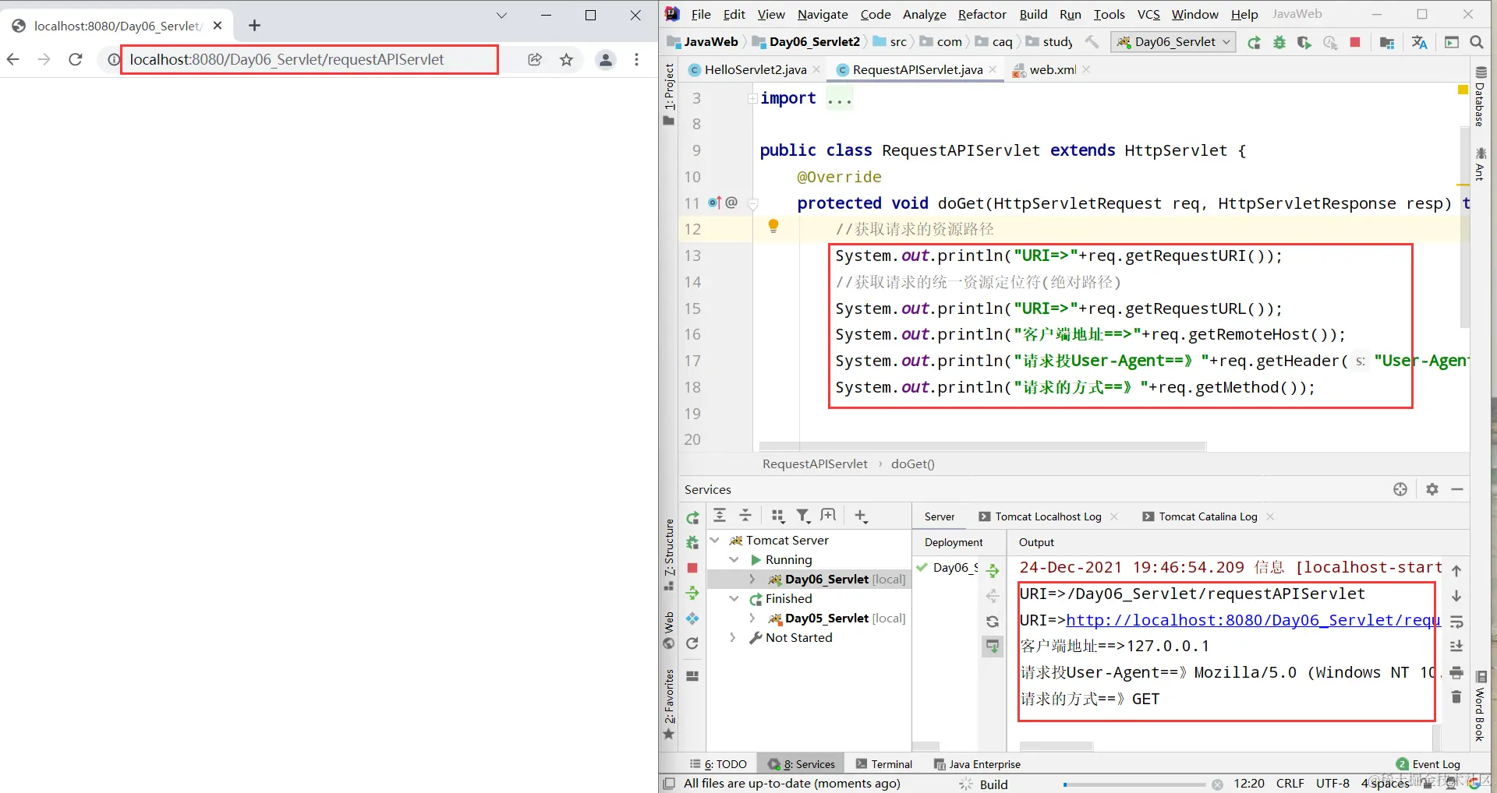Open Project Structure from the toolbar

click(x=1387, y=42)
